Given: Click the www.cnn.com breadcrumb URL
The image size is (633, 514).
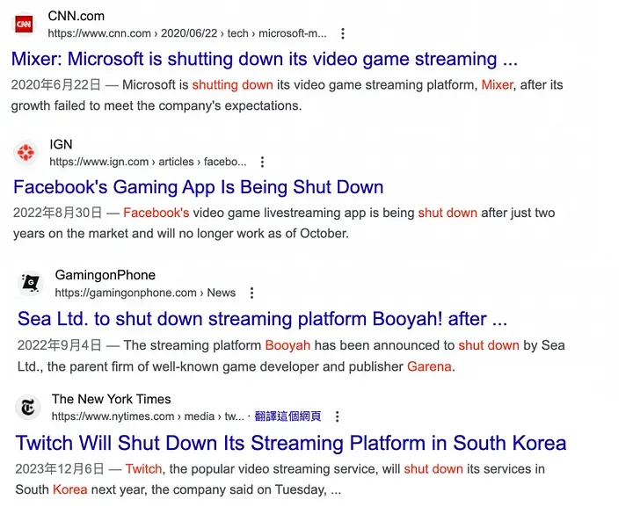Looking at the screenshot, I should (187, 33).
